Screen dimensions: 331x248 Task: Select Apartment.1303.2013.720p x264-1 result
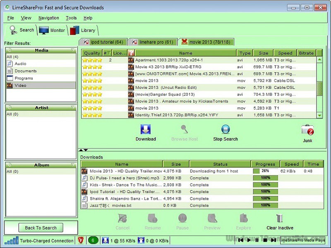[199, 60]
